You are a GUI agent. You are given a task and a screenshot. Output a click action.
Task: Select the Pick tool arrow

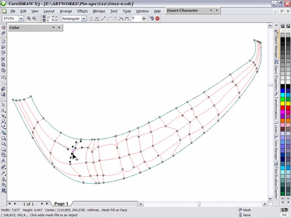pyautogui.click(x=3, y=105)
